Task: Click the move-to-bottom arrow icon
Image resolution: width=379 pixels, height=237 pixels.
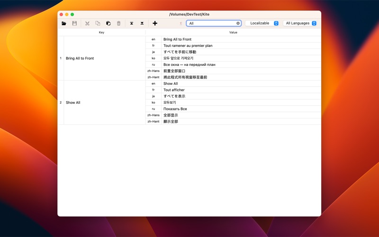Action: (x=142, y=23)
